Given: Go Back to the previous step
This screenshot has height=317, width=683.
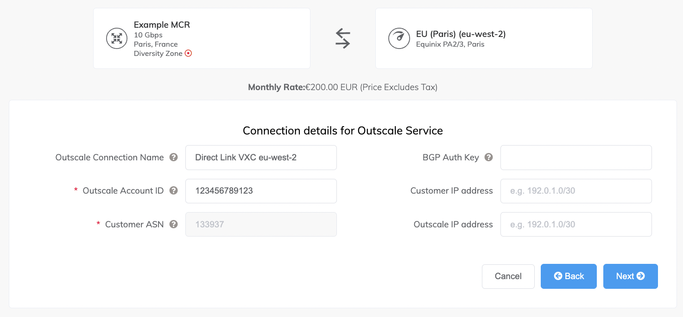Looking at the screenshot, I should [569, 276].
